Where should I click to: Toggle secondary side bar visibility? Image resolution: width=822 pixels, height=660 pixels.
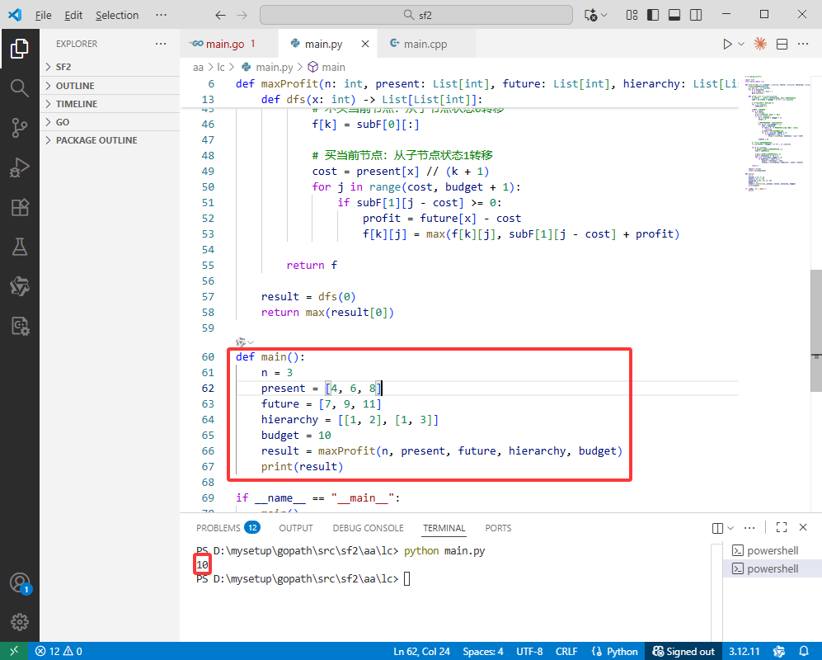[696, 15]
